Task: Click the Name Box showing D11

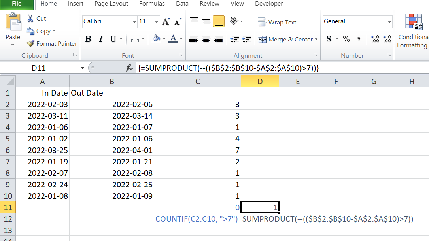Action: point(39,68)
